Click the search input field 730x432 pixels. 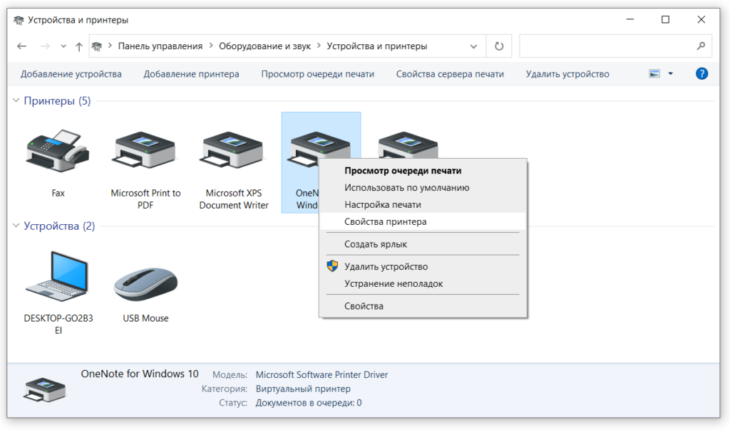pyautogui.click(x=606, y=46)
